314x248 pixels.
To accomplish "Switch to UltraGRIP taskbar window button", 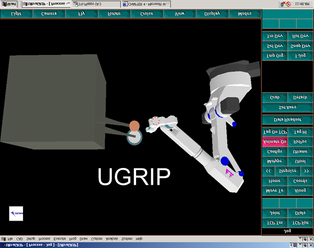I will click(x=46, y=4).
